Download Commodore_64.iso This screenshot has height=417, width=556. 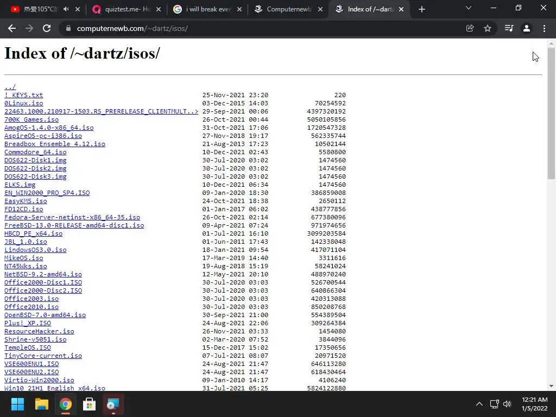coord(35,152)
